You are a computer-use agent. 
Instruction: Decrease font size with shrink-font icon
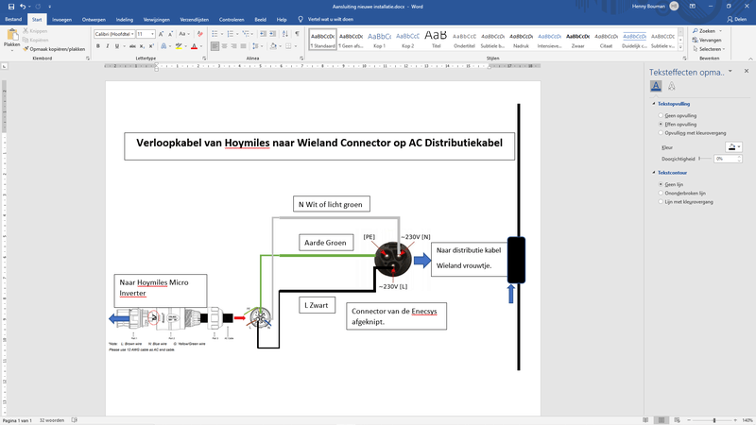[x=171, y=34]
